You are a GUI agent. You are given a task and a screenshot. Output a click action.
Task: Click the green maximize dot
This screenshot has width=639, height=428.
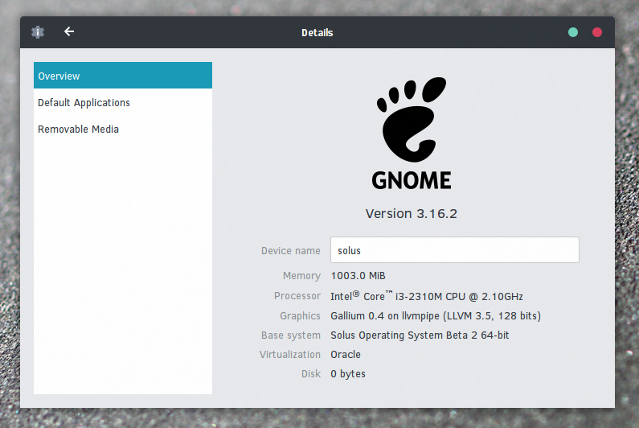pos(573,32)
